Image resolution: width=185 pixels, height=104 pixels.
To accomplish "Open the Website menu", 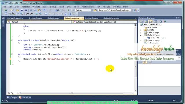I will tap(36, 7).
